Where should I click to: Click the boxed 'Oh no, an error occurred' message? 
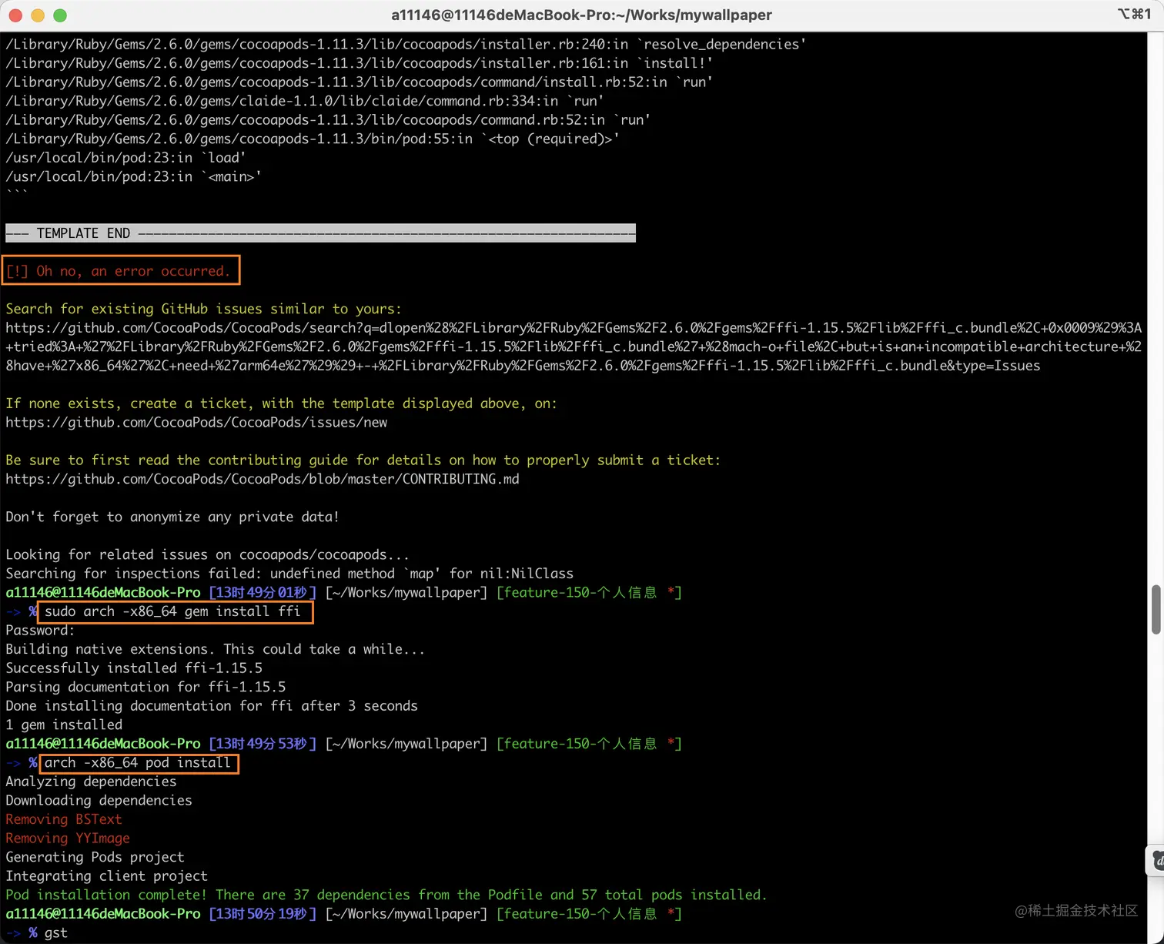point(119,270)
